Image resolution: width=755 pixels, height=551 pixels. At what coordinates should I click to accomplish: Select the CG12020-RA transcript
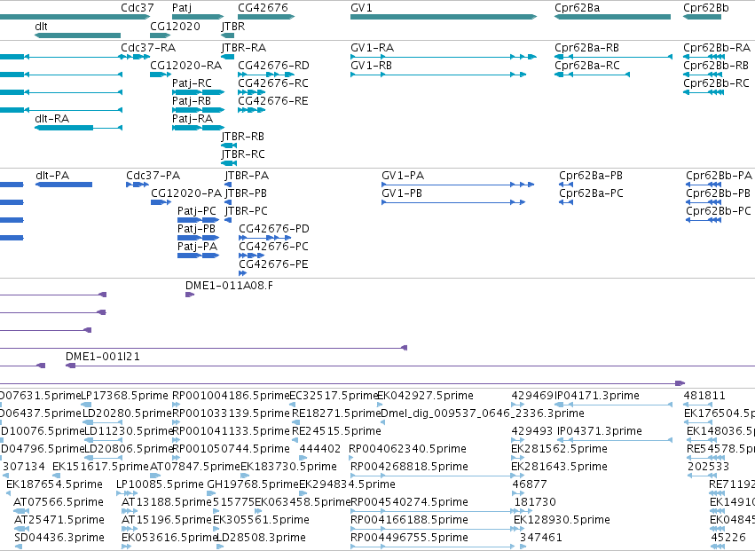(161, 75)
